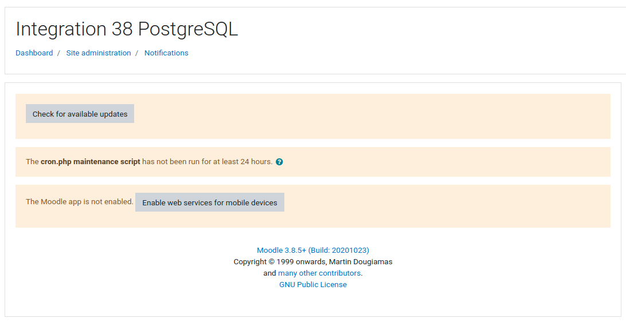Click 'Copyright © 1999 onwards, Martin Dougiamas' text
The width and height of the screenshot is (626, 322).
tap(313, 262)
